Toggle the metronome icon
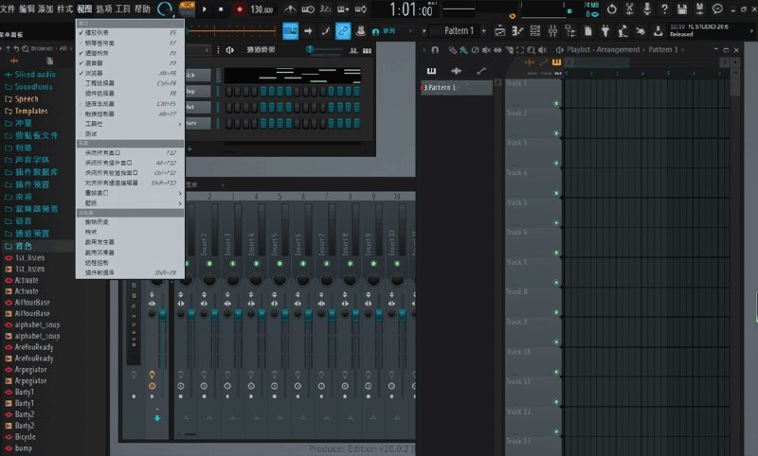The image size is (758, 456). (x=290, y=9)
